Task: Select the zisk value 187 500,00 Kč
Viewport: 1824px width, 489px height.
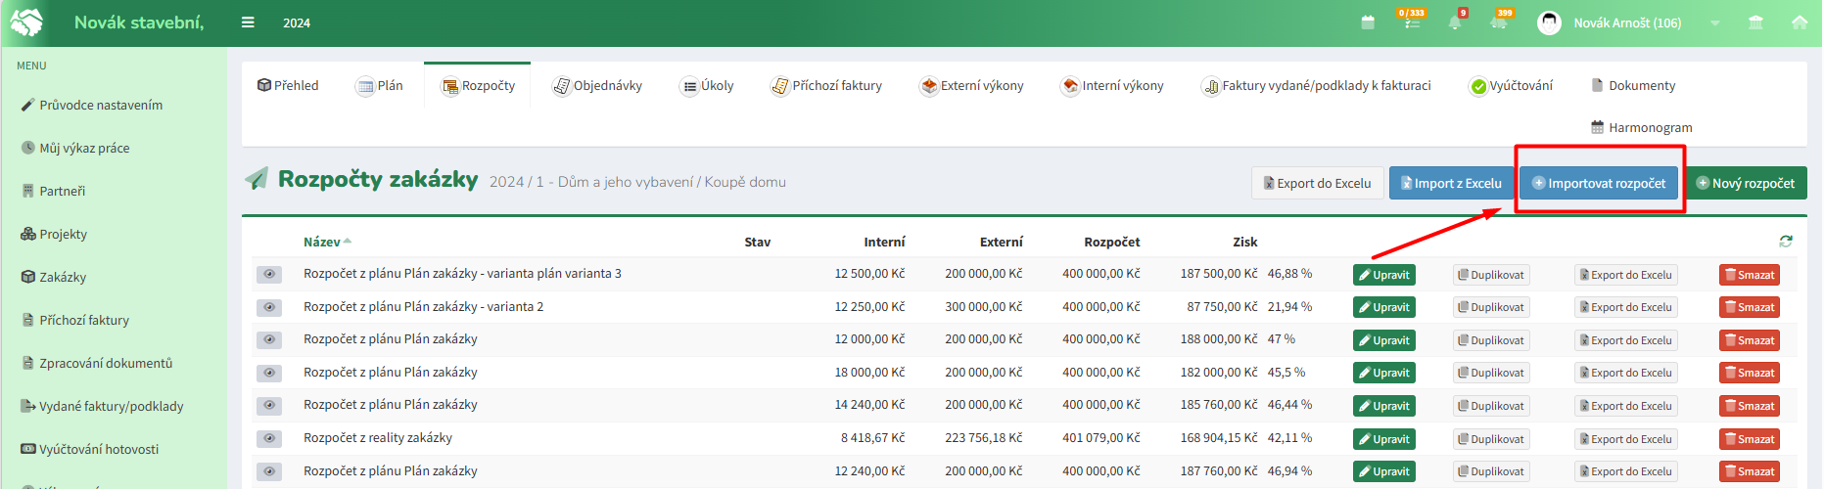Action: [x=1219, y=274]
